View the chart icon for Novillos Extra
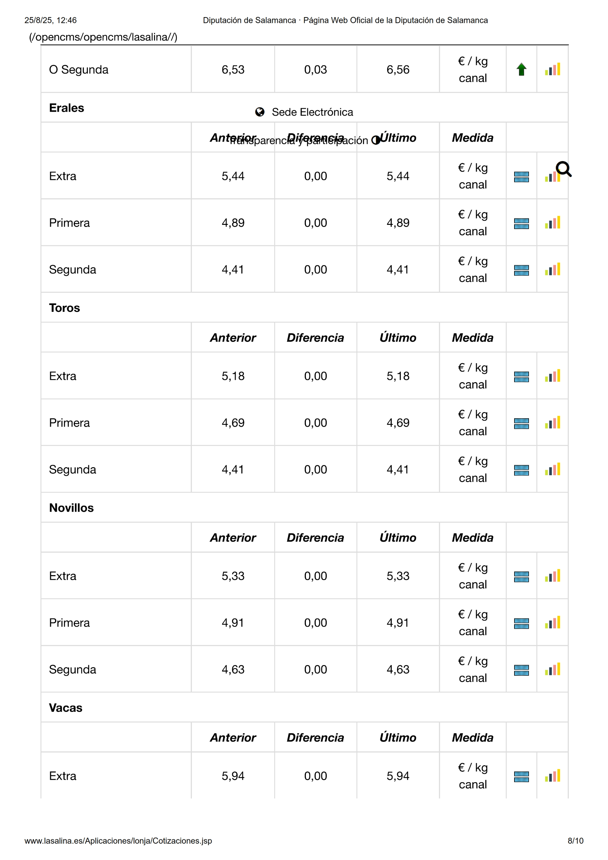 552,576
